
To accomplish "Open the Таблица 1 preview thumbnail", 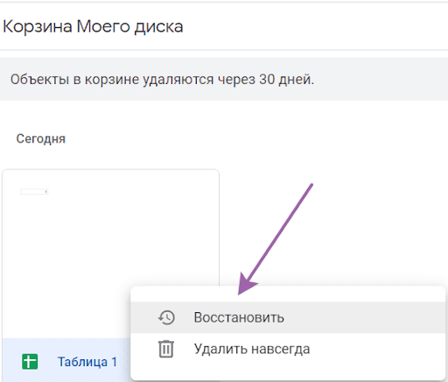I will 110,254.
